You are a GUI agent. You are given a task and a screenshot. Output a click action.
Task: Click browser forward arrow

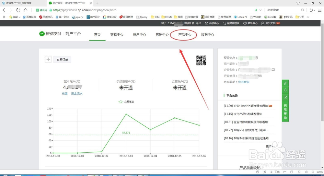[11, 10]
